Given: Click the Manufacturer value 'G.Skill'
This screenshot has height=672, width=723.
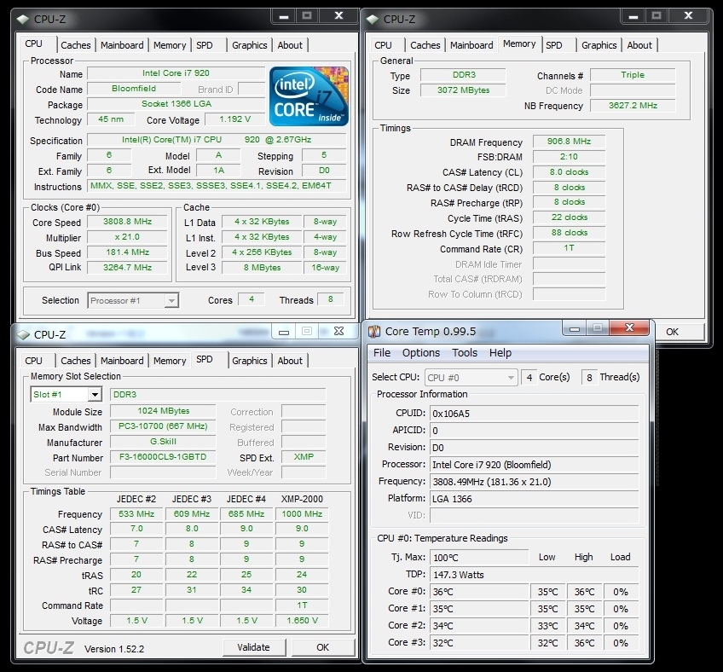Looking at the screenshot, I should pos(163,442).
